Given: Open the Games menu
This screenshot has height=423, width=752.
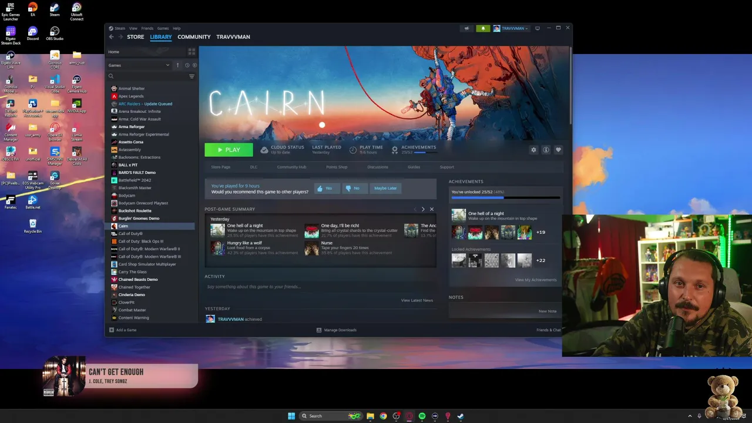Looking at the screenshot, I should click(x=163, y=28).
